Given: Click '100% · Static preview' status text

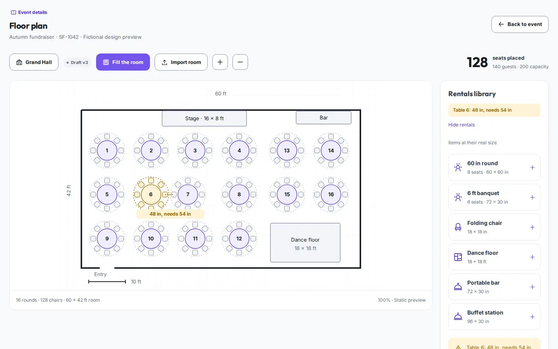Looking at the screenshot, I should [402, 300].
